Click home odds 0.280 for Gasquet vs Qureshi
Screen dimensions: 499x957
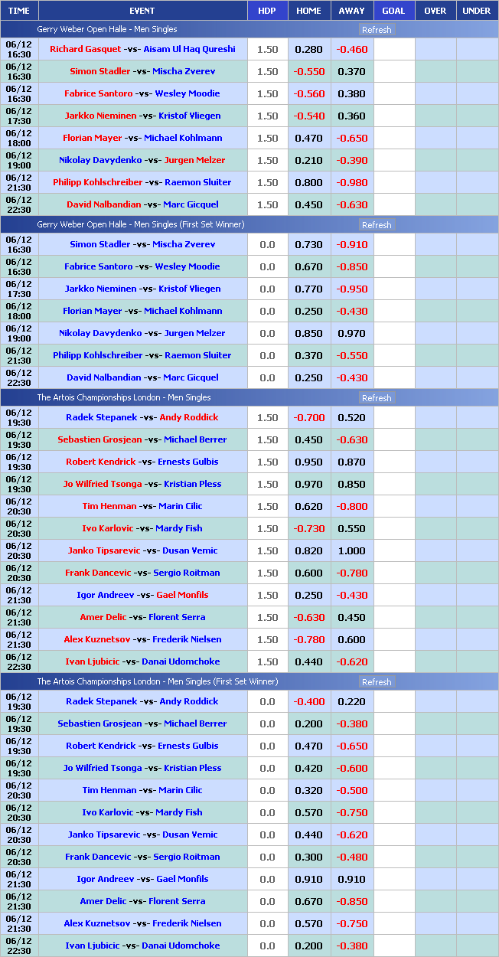pyautogui.click(x=309, y=50)
